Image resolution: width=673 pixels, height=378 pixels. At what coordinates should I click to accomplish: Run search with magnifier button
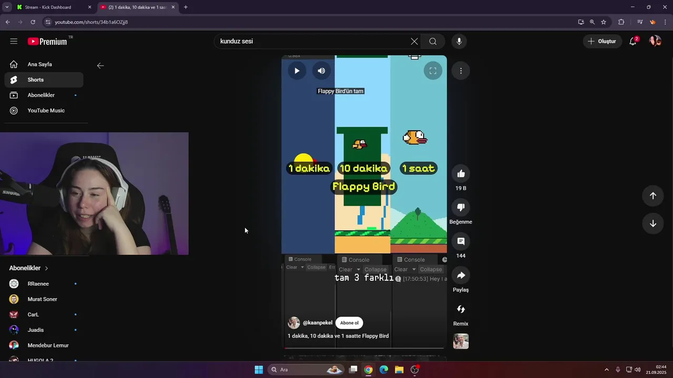tap(433, 41)
